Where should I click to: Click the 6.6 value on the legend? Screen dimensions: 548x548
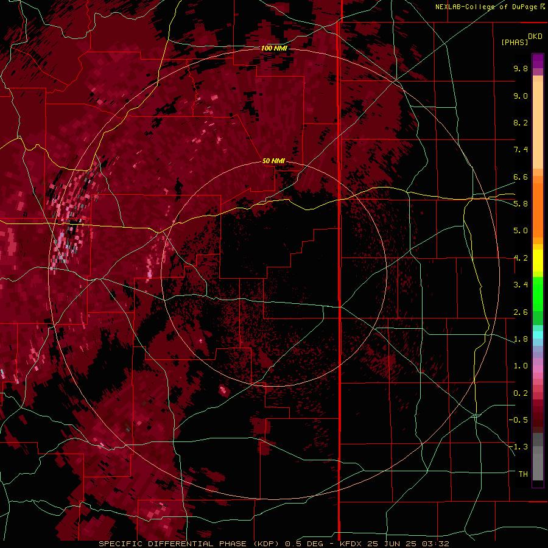[521, 177]
